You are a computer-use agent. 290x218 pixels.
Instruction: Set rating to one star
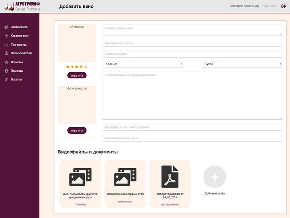[68, 66]
